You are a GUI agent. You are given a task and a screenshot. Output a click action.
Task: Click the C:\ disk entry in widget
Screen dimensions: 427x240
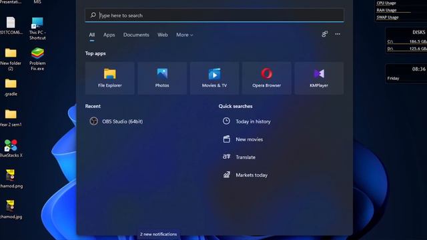coord(407,41)
